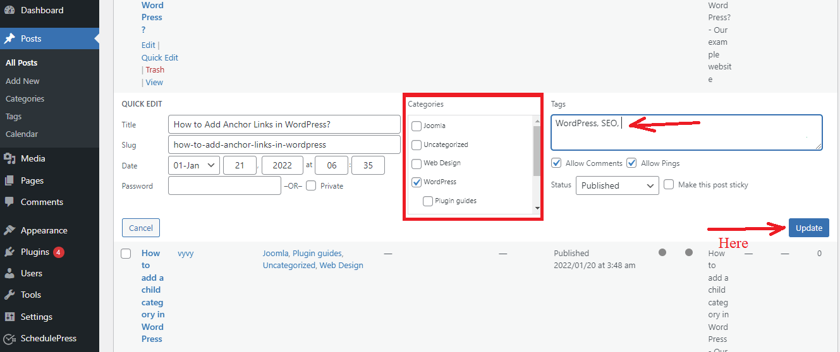
Task: Uncheck the WordPress category checkbox
Action: click(x=417, y=182)
